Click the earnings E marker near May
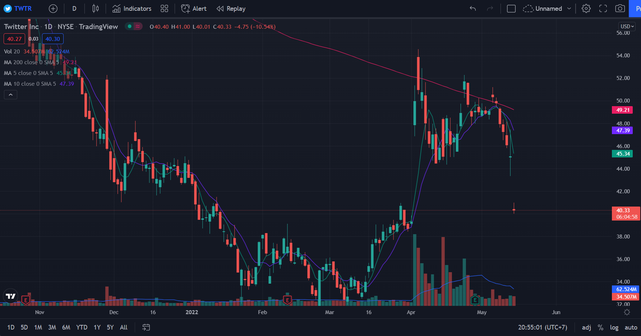The height and width of the screenshot is (336, 641). (475, 300)
